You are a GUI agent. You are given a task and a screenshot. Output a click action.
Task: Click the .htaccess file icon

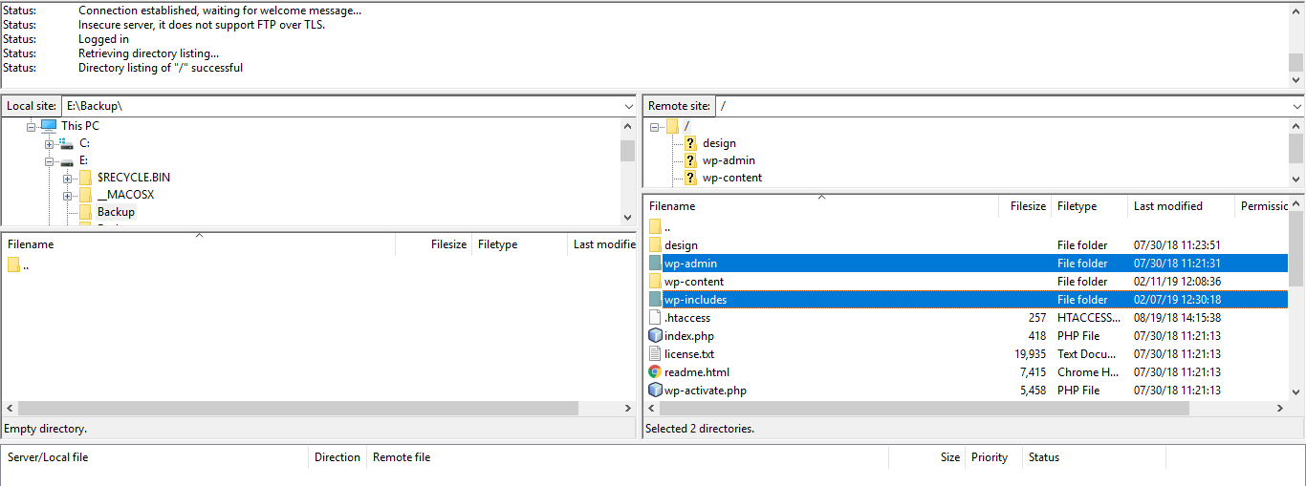[x=655, y=318]
